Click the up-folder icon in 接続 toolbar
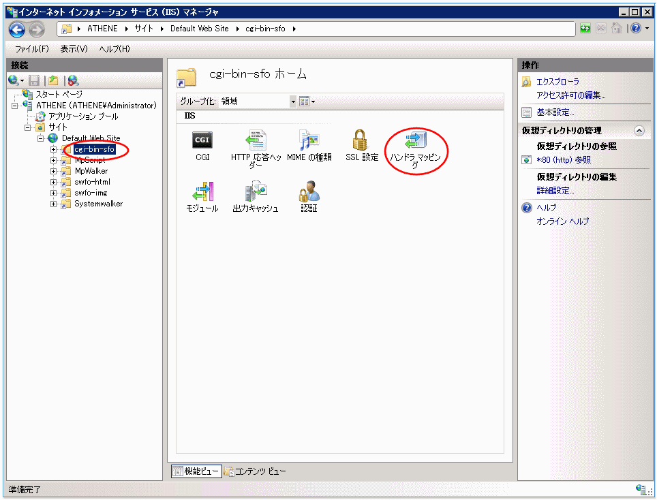 pyautogui.click(x=53, y=80)
